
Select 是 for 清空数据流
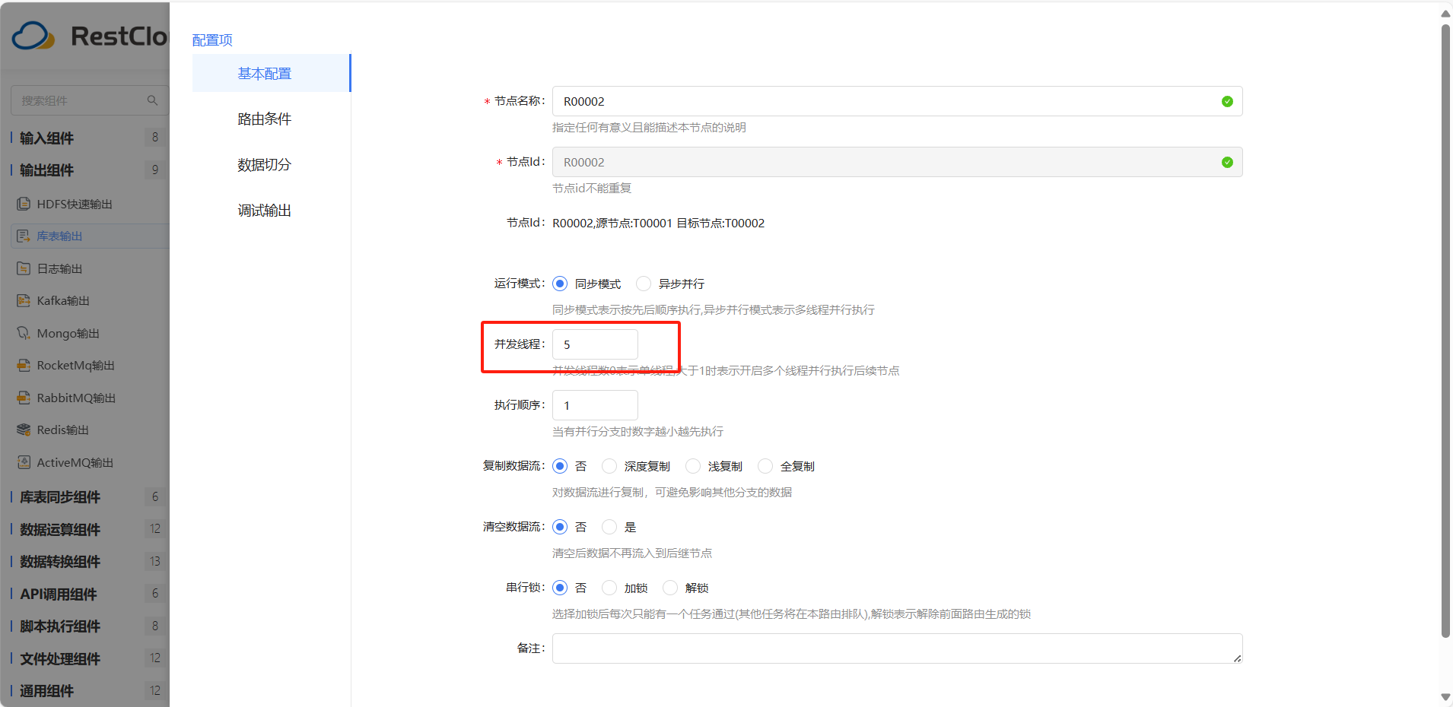[x=609, y=527]
